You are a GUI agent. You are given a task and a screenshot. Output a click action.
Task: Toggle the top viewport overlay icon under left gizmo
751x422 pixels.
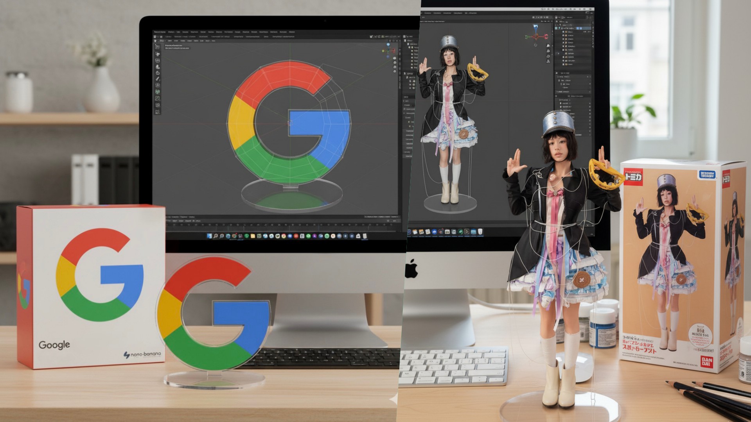pyautogui.click(x=395, y=58)
